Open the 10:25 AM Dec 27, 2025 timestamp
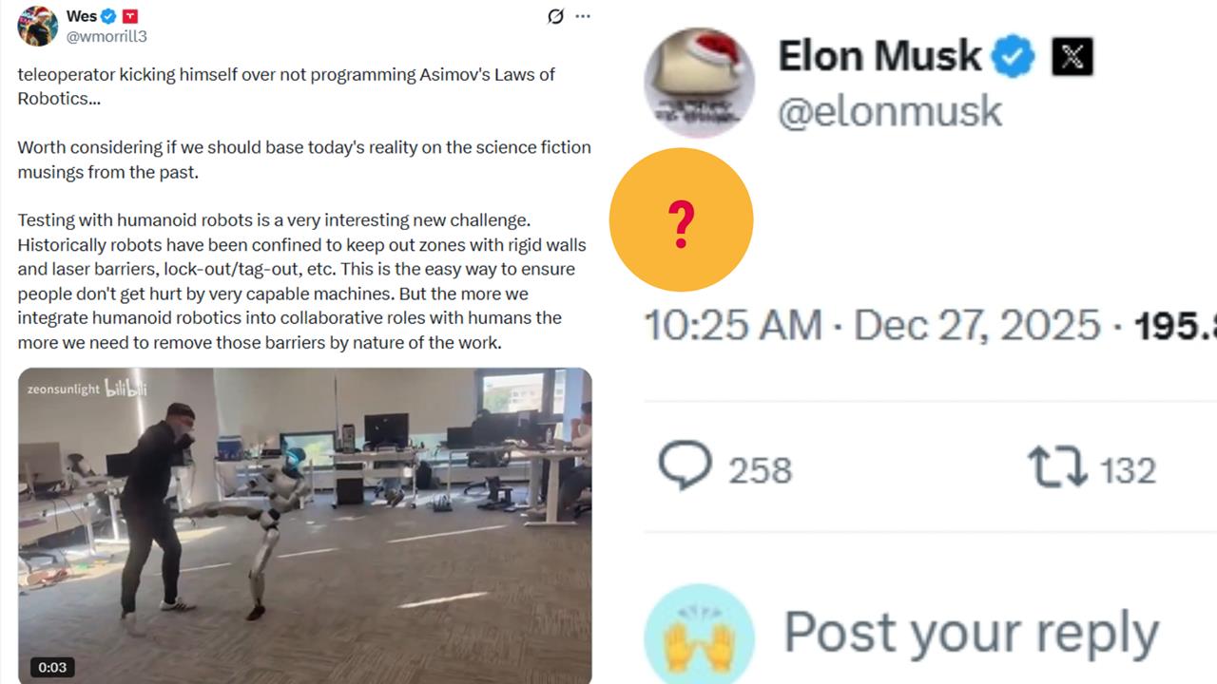Image resolution: width=1217 pixels, height=684 pixels. coord(872,326)
